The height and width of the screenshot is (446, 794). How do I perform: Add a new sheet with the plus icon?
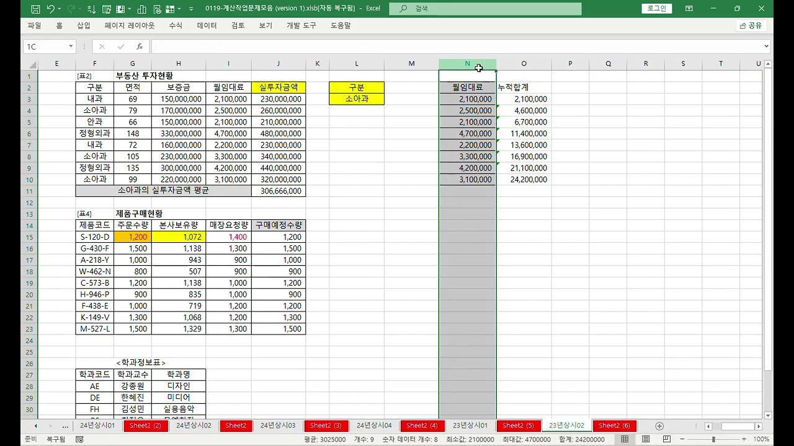659,426
